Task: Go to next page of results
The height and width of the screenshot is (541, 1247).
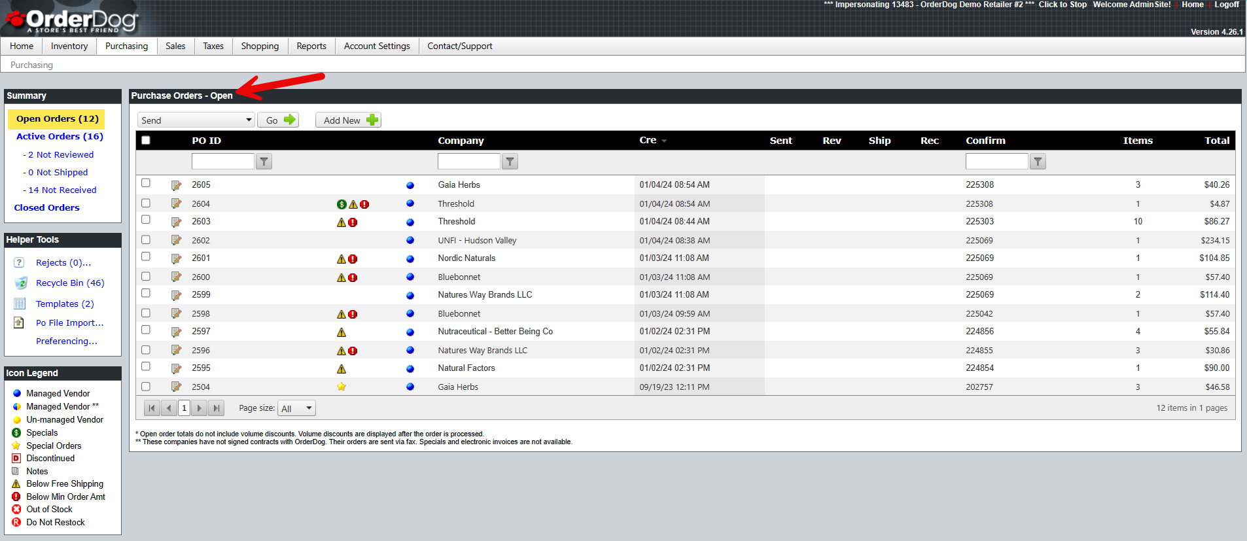Action: click(x=200, y=408)
